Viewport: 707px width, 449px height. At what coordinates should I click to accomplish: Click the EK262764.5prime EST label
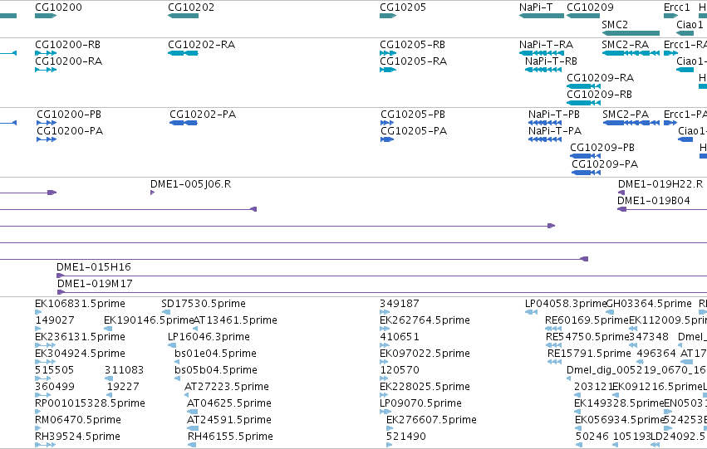click(425, 320)
